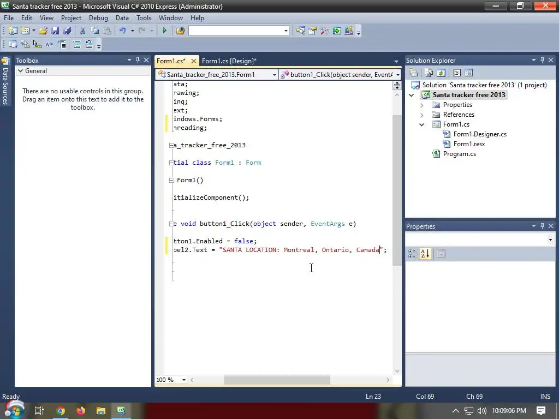Refresh the Solution Explorer tree
The height and width of the screenshot is (419, 559).
(441, 73)
